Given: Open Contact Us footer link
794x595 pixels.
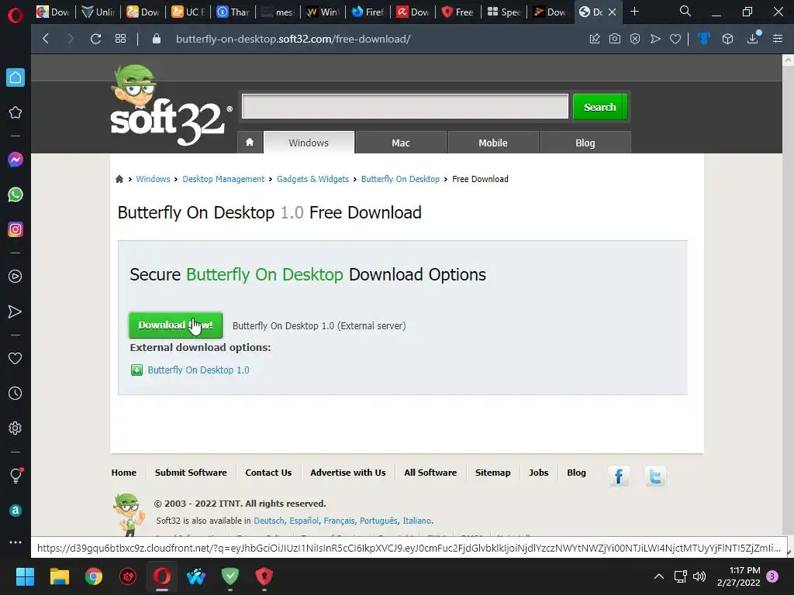Looking at the screenshot, I should click(268, 473).
